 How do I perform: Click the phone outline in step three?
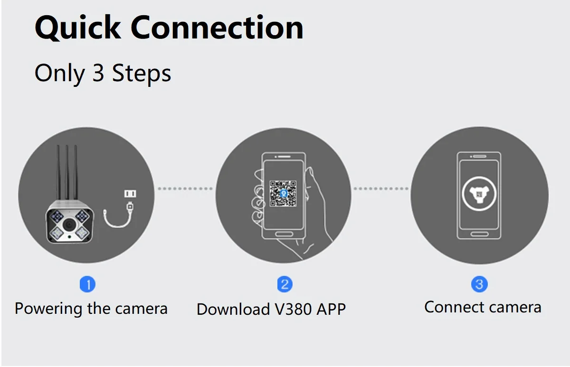479,196
